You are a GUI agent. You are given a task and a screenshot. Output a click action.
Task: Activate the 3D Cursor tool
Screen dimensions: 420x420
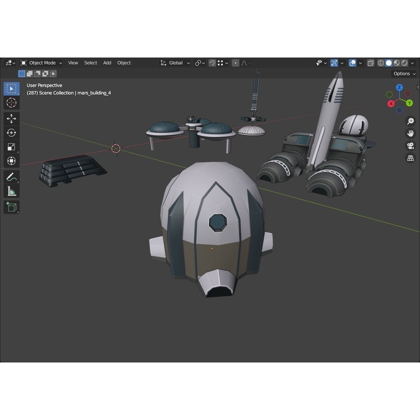click(x=11, y=103)
